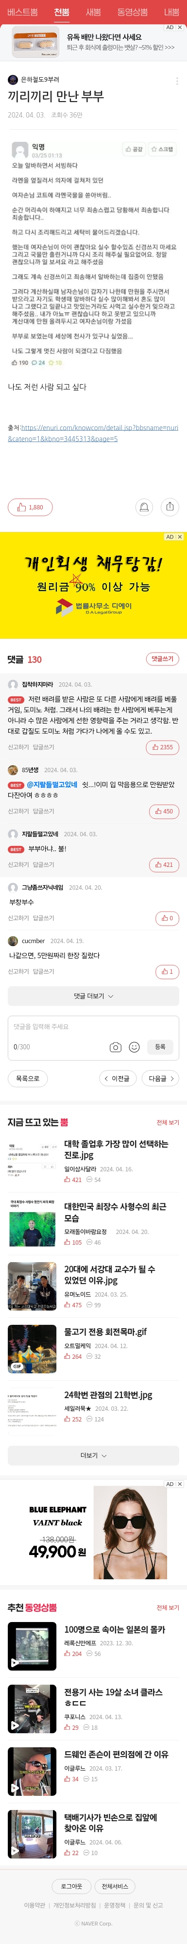Like the post with the 1,880 thumbs-up button
The height and width of the screenshot is (1944, 187).
click(30, 507)
